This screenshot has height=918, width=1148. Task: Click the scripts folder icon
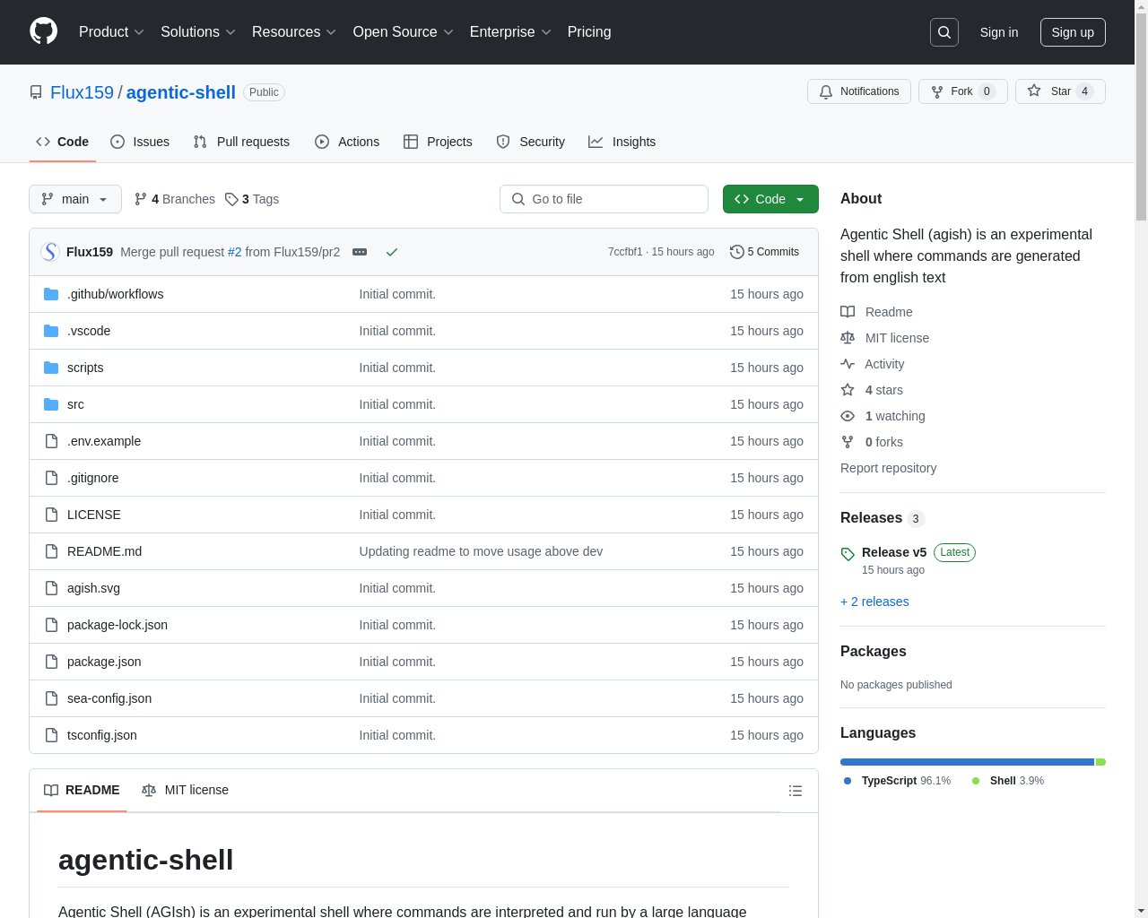pyautogui.click(x=51, y=368)
